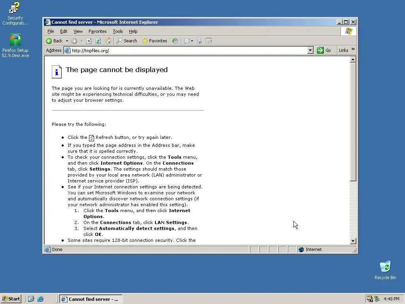Click the info icon beside the error heading
This screenshot has width=405, height=304.
[57, 72]
